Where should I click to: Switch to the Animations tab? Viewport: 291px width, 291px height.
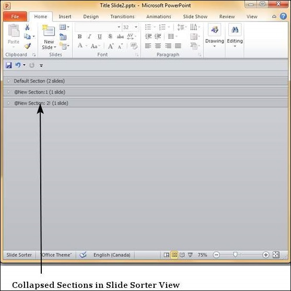click(x=159, y=17)
